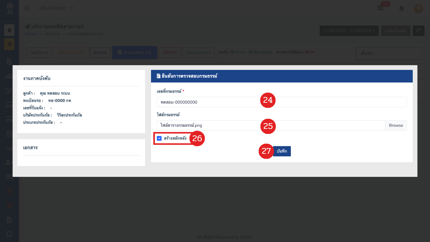430x242 pixels.
Task: Open the document icon below the yellow plus button
Action: coord(9,61)
